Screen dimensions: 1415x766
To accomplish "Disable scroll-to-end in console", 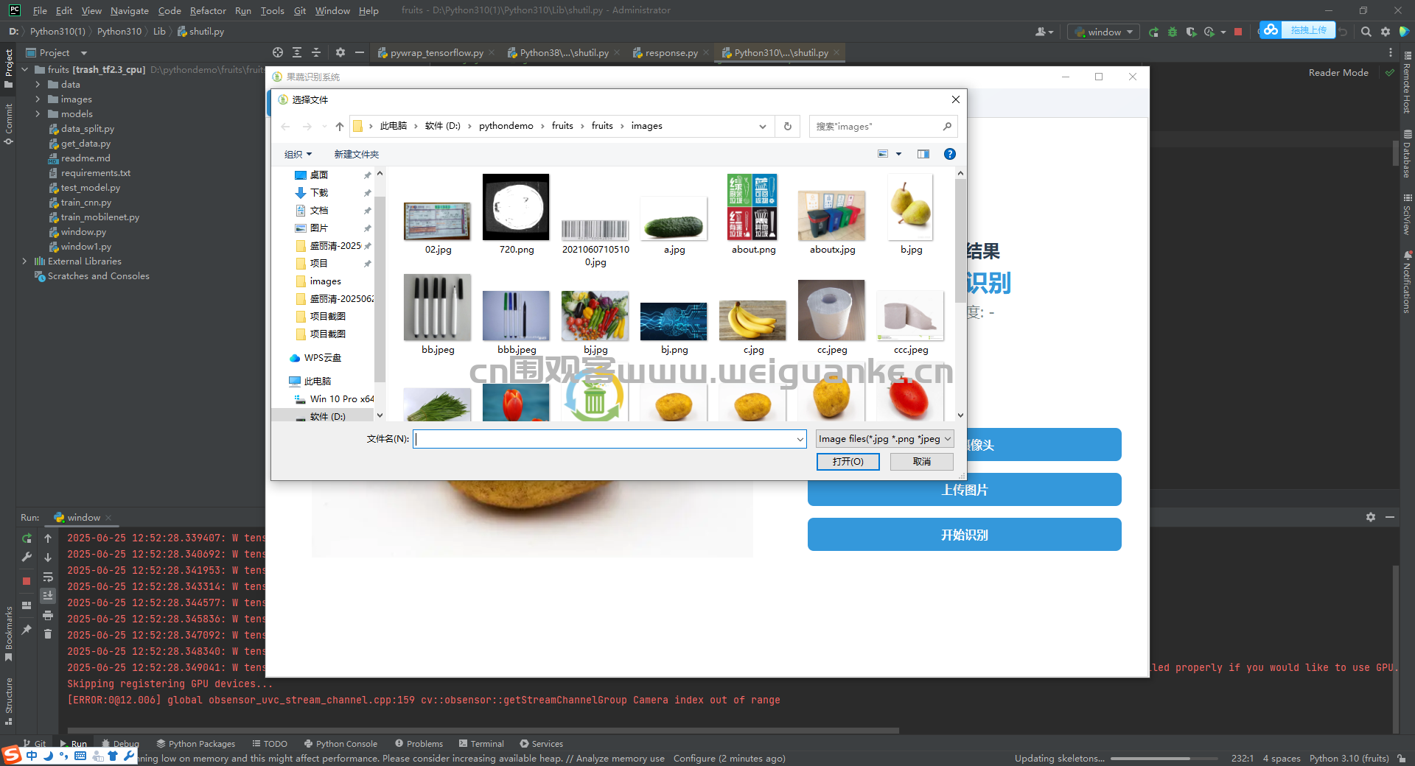I will pos(48,595).
